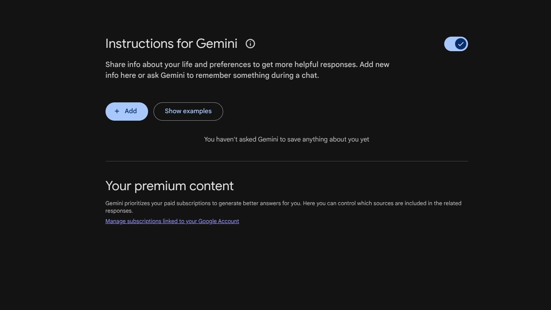Click the left track of the enabled toggle
The width and height of the screenshot is (551, 310).
450,44
